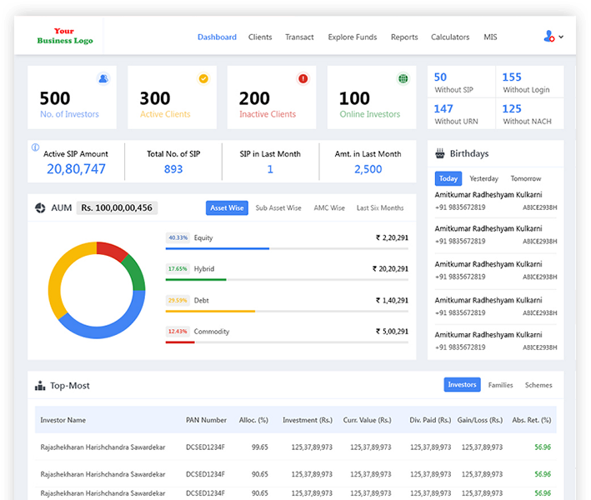
Task: Switch AUM view to Sub Asset Wise
Action: [278, 207]
